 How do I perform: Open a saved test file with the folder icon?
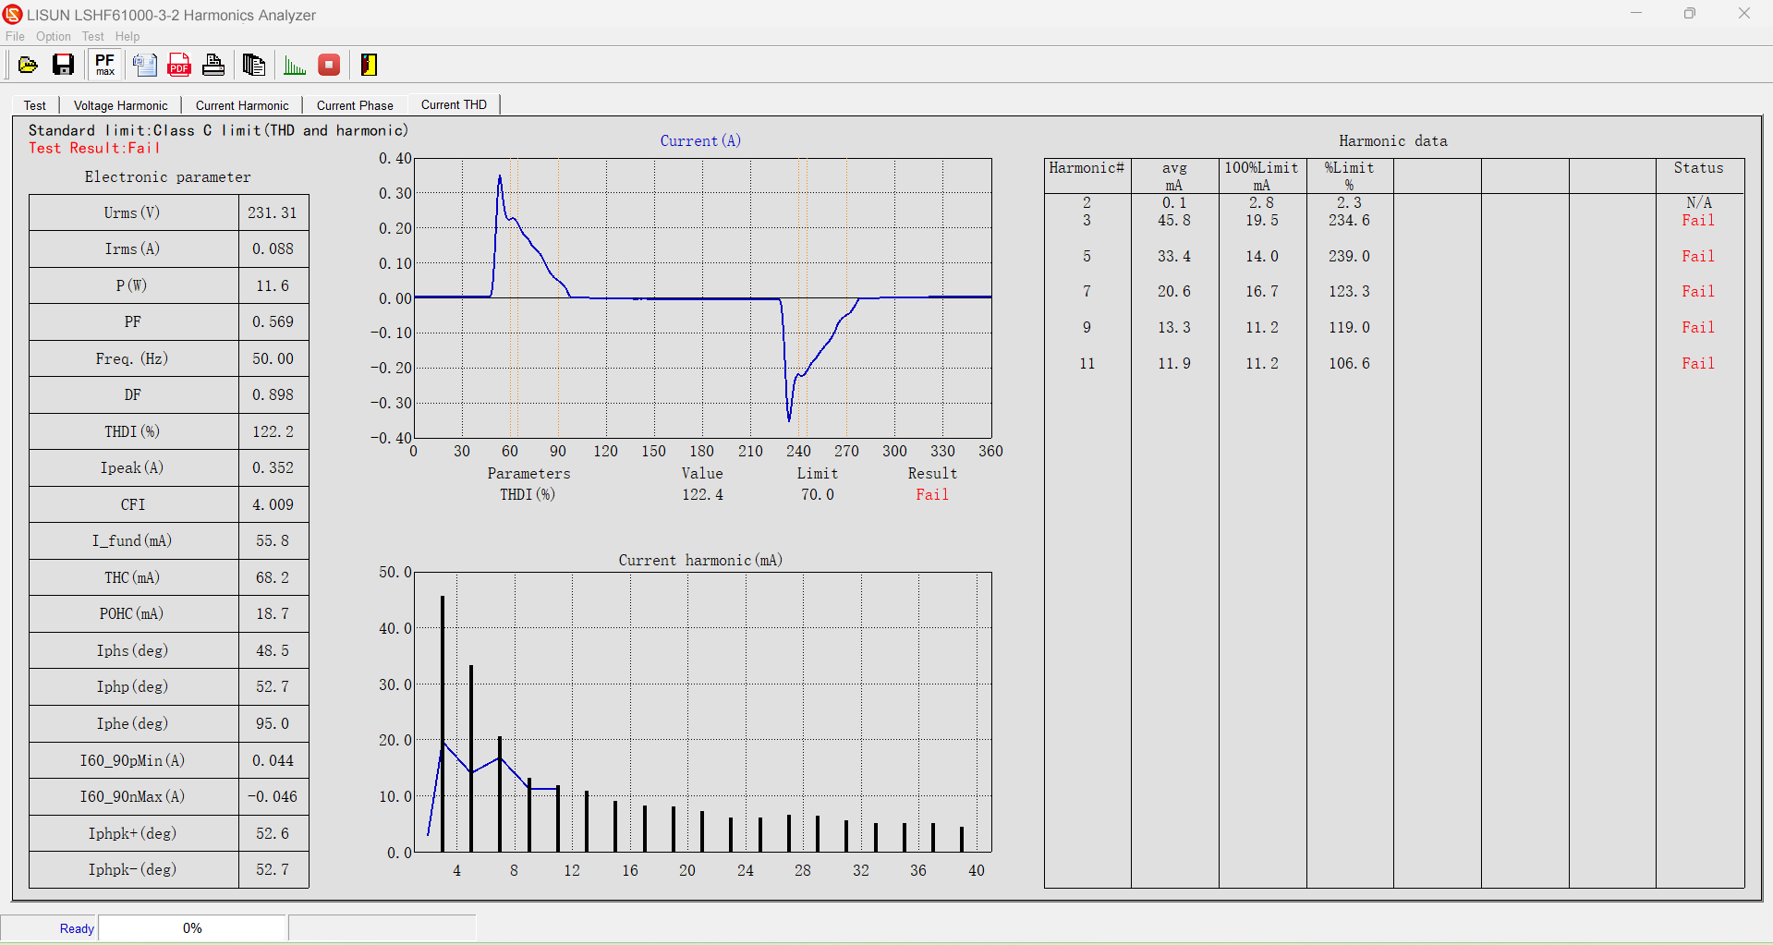pos(28,65)
